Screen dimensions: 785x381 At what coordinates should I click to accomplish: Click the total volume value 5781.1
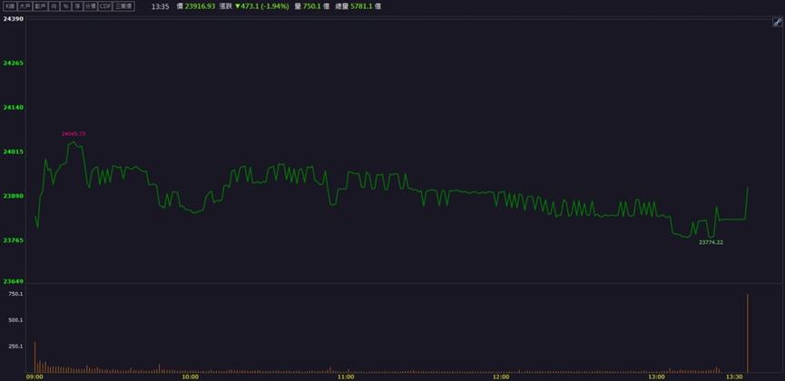(x=361, y=6)
